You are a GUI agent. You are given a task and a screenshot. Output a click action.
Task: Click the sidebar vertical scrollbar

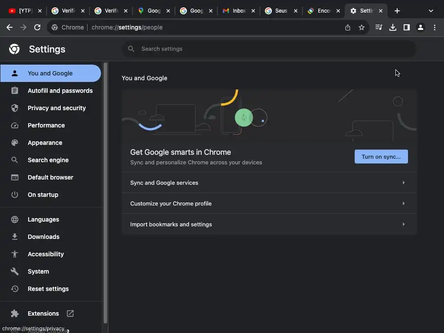(x=105, y=193)
